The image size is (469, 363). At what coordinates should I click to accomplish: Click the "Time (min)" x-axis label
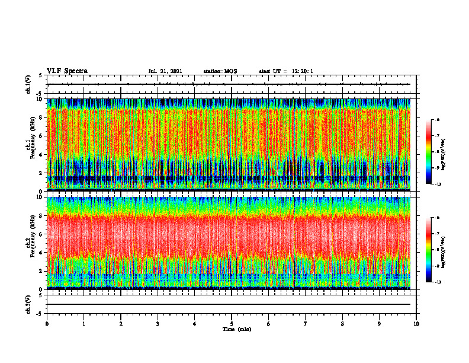pyautogui.click(x=237, y=329)
